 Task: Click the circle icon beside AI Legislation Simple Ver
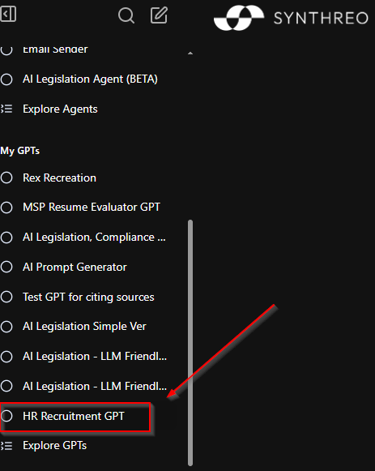[x=6, y=327]
